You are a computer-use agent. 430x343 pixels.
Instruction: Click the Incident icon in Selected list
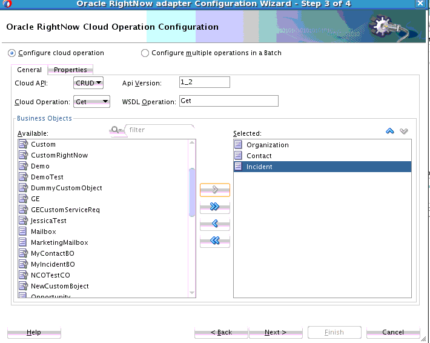coord(238,166)
